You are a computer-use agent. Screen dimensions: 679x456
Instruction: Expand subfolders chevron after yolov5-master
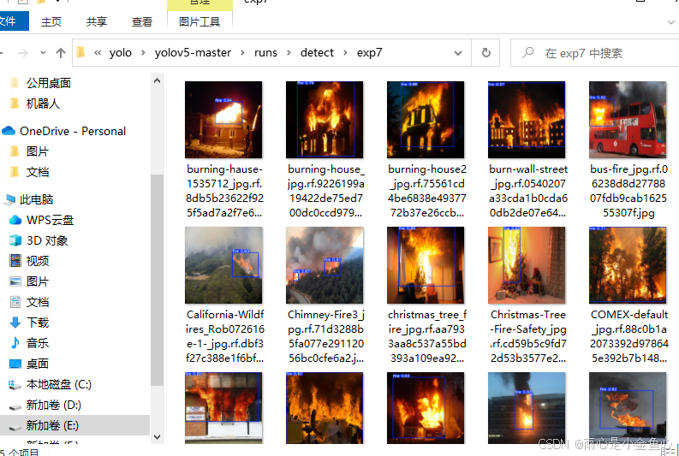click(x=242, y=53)
